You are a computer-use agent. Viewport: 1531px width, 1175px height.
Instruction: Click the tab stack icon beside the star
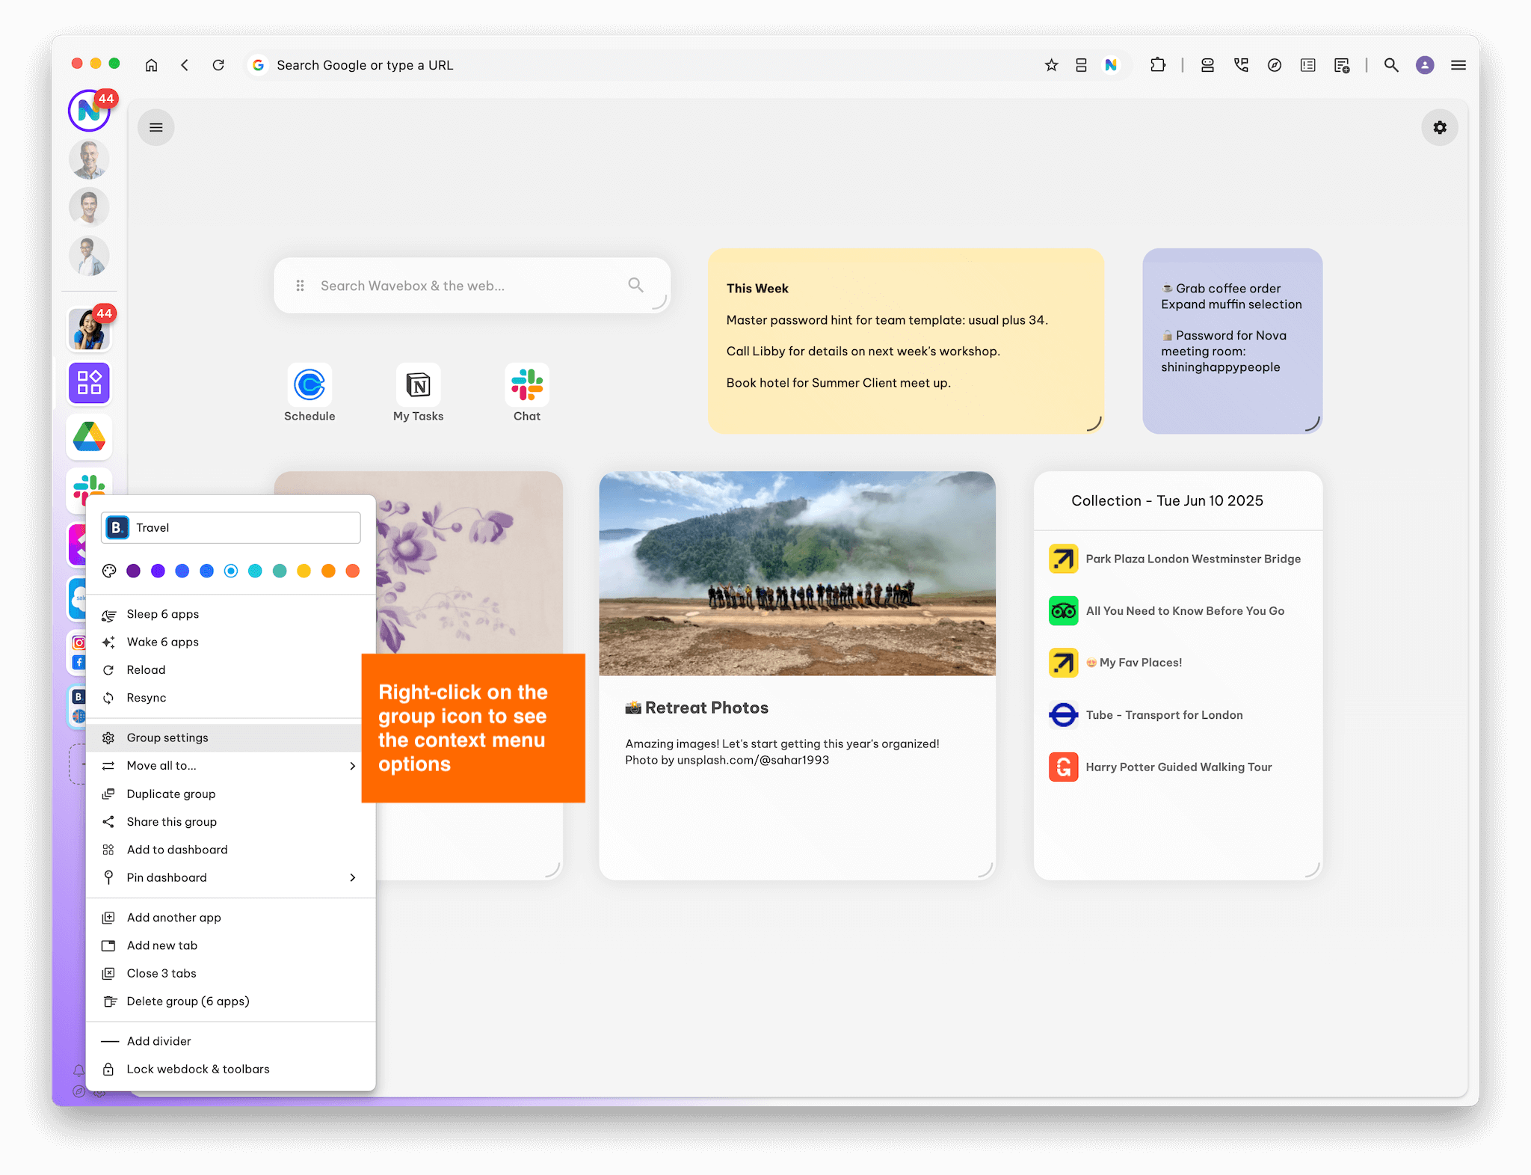click(x=1081, y=65)
